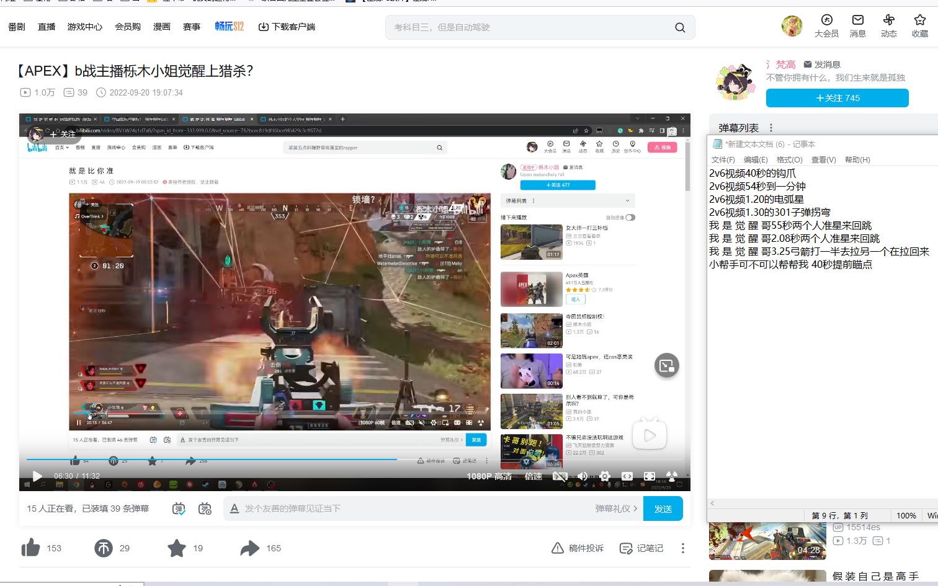Open 会员购 nav link
This screenshot has width=938, height=586.
pos(128,27)
